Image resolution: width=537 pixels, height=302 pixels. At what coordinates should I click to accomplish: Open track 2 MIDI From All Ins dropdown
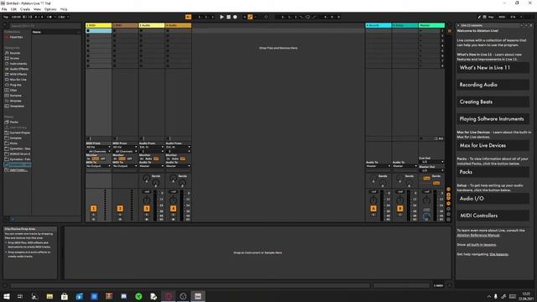pyautogui.click(x=125, y=148)
